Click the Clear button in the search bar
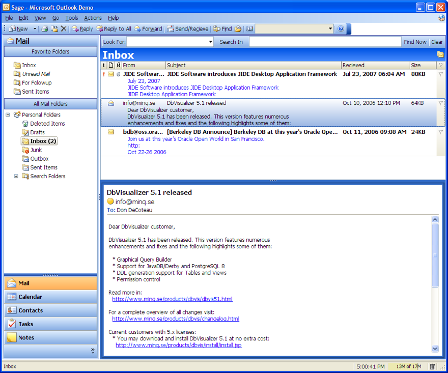448x373 pixels. coord(437,42)
